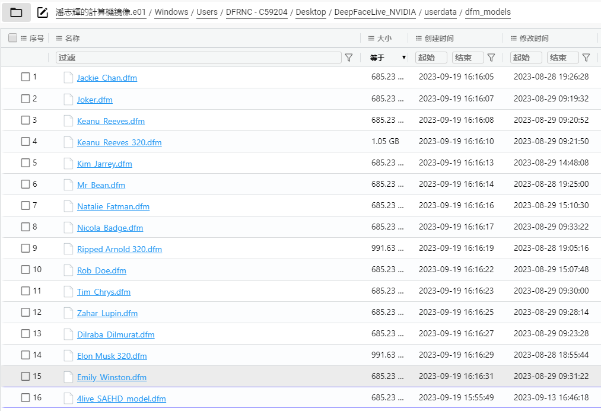Open the Windows breadcrumb folder
Image resolution: width=601 pixels, height=411 pixels.
(171, 12)
